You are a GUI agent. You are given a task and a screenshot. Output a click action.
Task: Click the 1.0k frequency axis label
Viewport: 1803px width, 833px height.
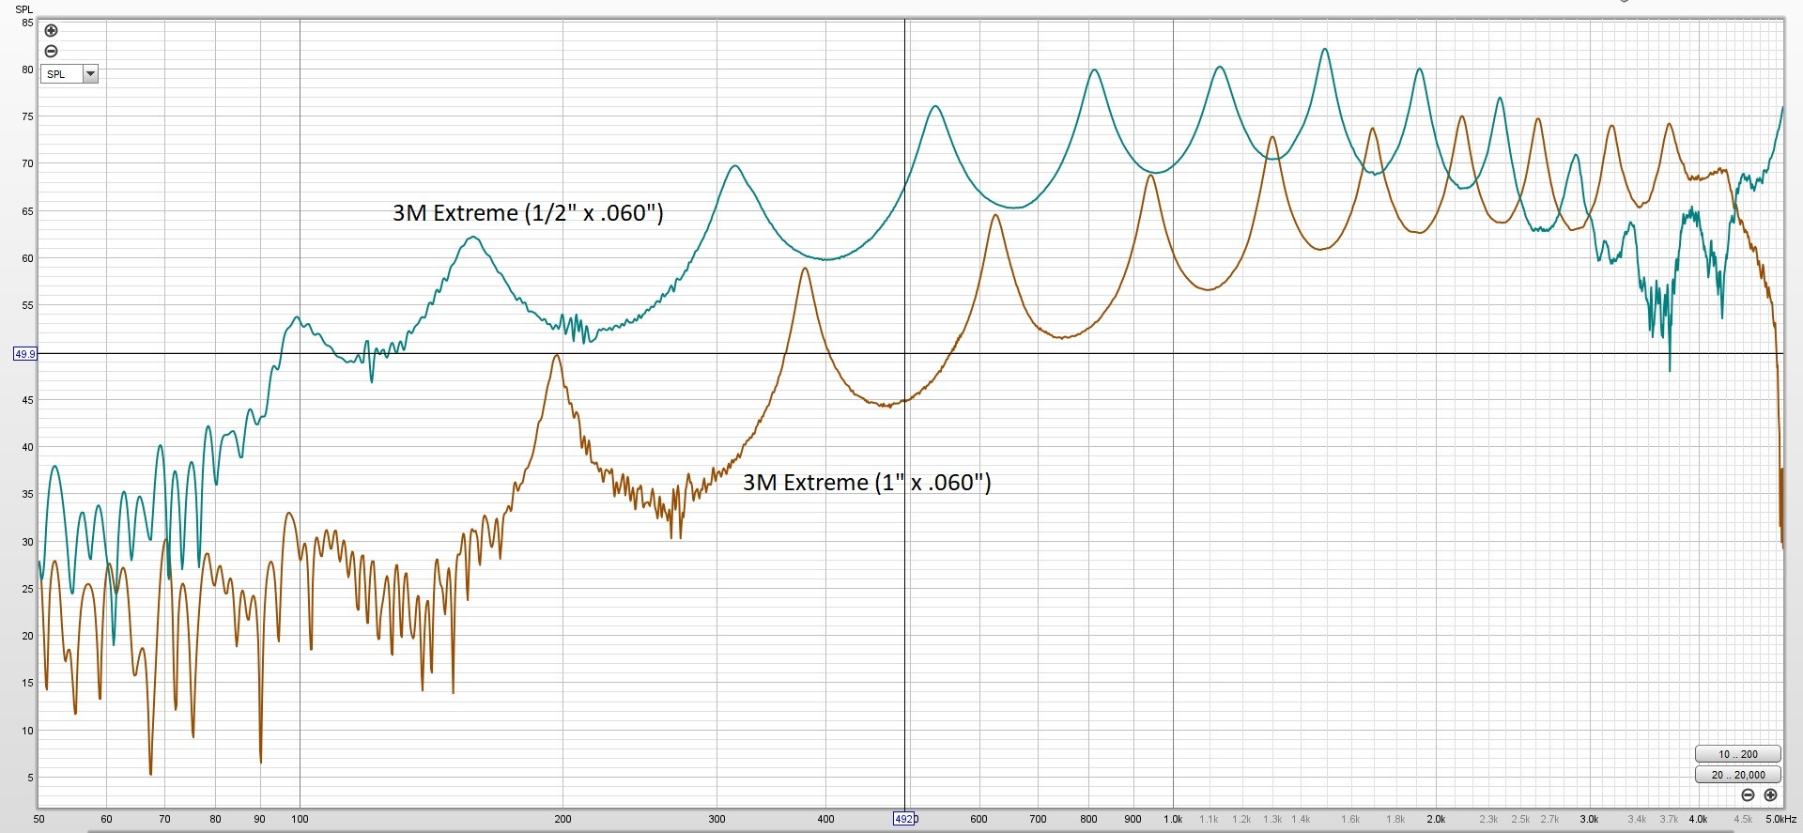click(x=1173, y=820)
